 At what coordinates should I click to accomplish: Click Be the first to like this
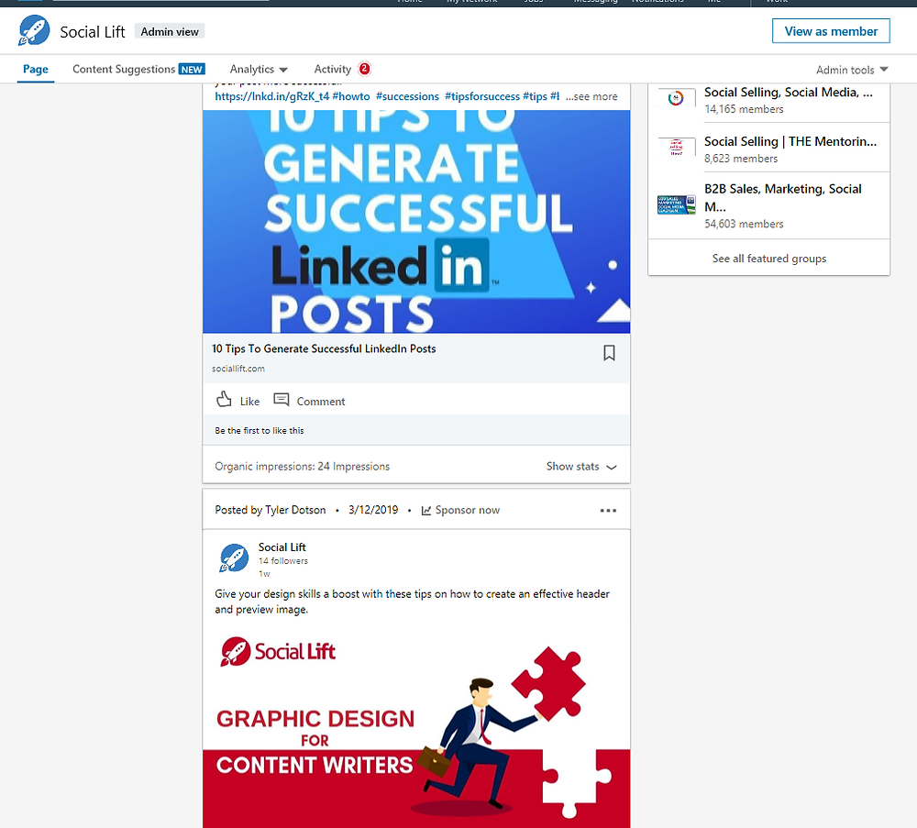(260, 430)
